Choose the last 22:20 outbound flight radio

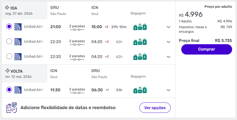[9, 57]
